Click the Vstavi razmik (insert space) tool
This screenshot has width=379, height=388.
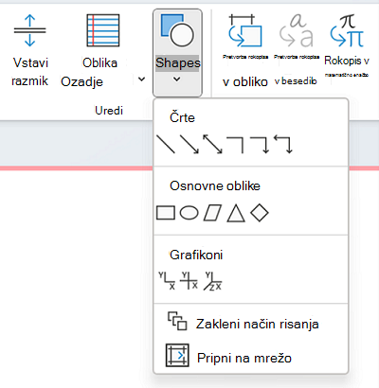(30, 50)
